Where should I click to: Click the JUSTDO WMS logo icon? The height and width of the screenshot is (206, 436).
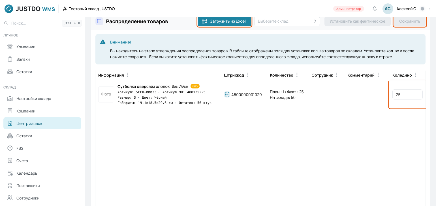pos(9,9)
